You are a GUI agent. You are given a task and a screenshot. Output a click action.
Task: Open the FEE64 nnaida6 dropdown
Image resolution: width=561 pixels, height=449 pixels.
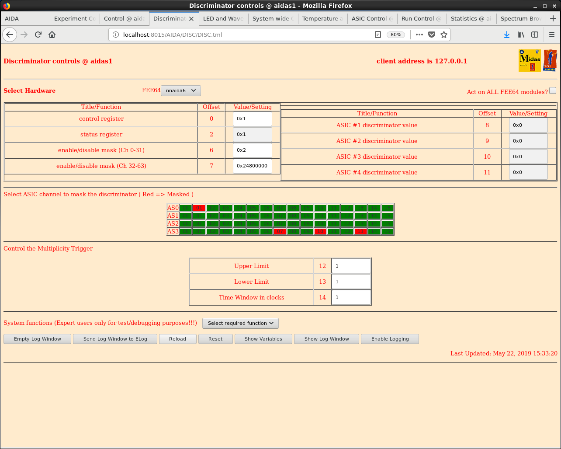[x=181, y=90]
